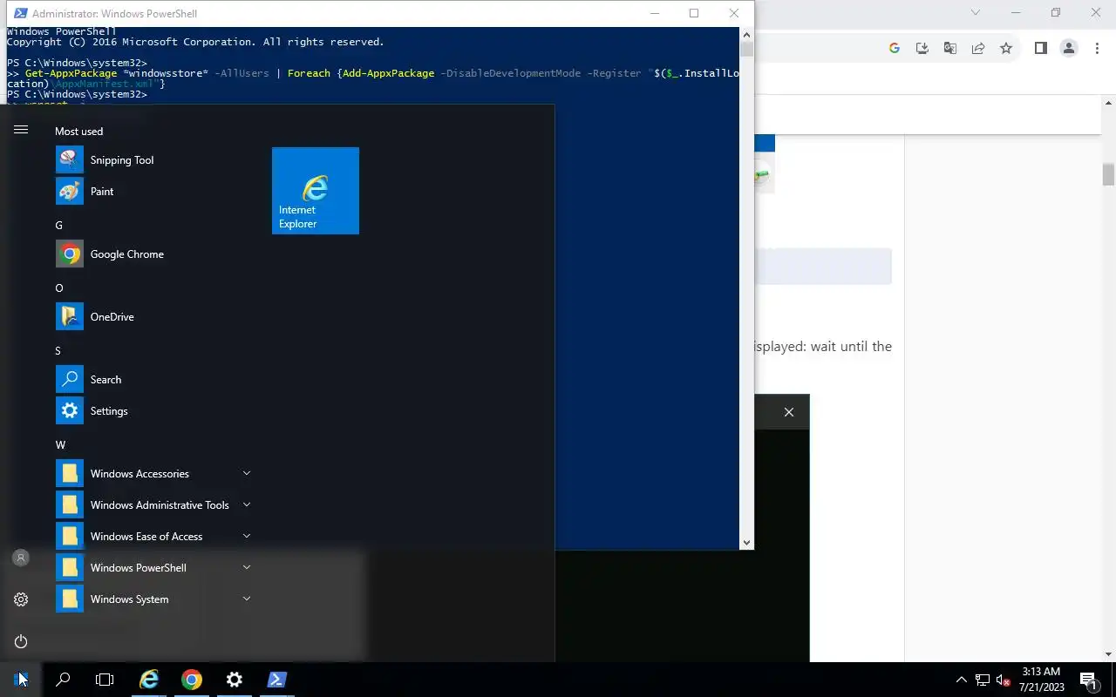Open Chrome's three-dot menu
Image resolution: width=1116 pixels, height=697 pixels.
click(x=1097, y=49)
